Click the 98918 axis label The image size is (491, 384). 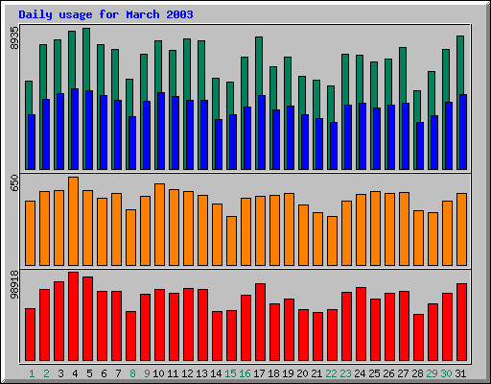point(14,284)
